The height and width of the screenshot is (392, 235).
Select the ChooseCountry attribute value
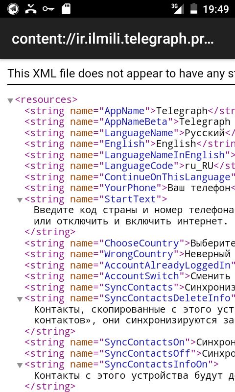point(142,243)
